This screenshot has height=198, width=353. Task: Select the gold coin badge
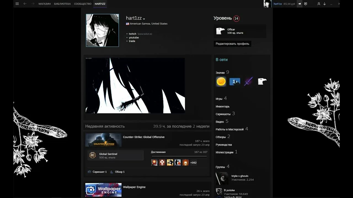221,81
